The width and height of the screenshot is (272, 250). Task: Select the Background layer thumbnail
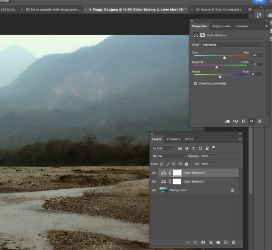click(x=164, y=190)
